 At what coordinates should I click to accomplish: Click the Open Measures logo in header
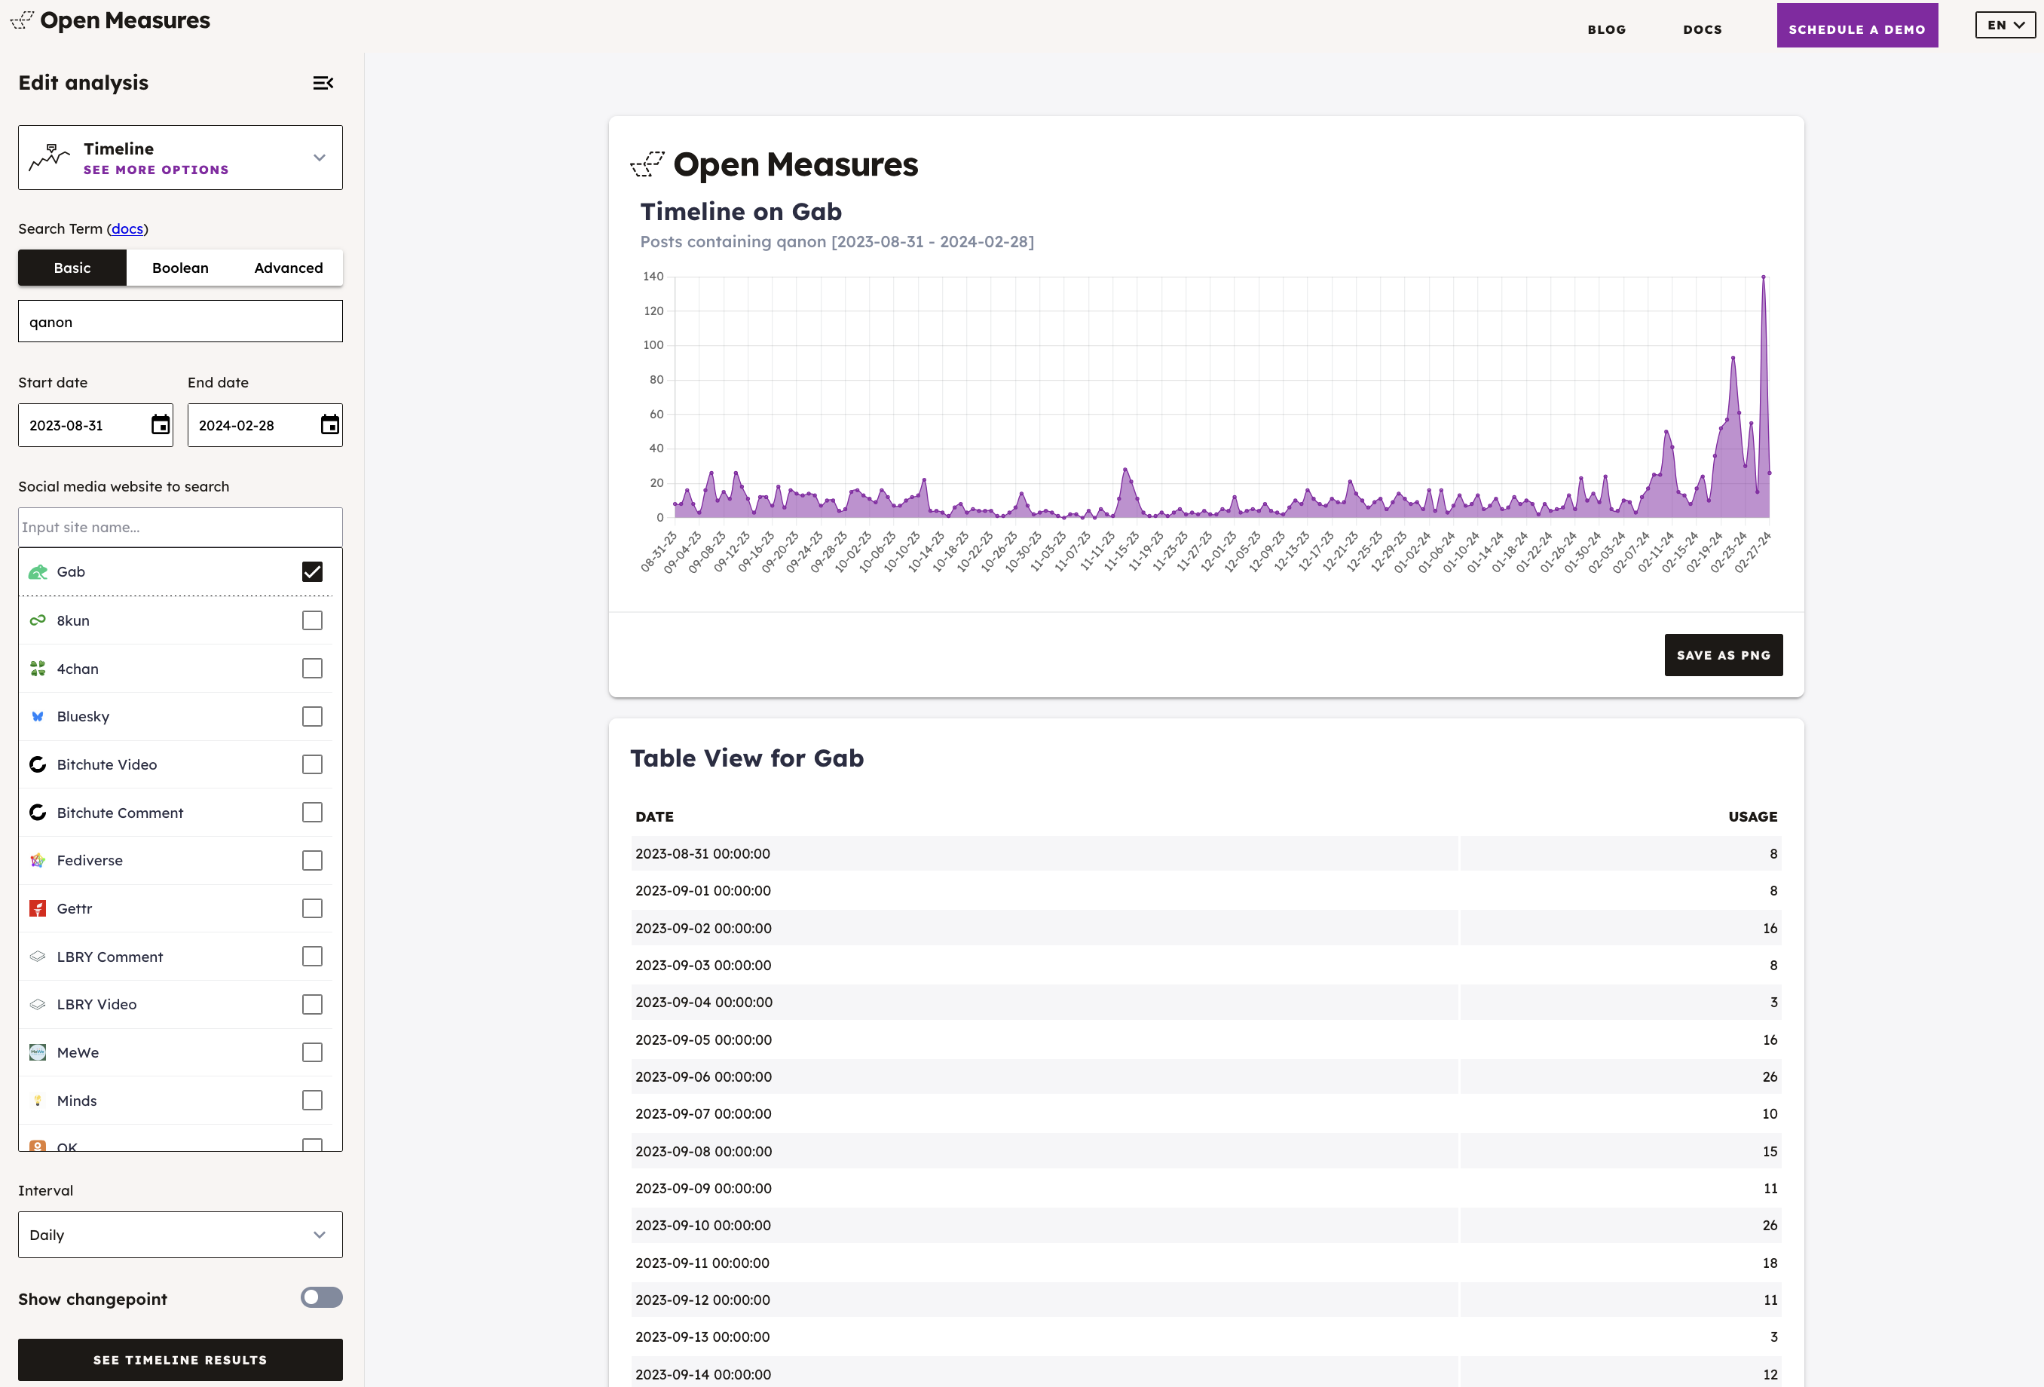111,20
